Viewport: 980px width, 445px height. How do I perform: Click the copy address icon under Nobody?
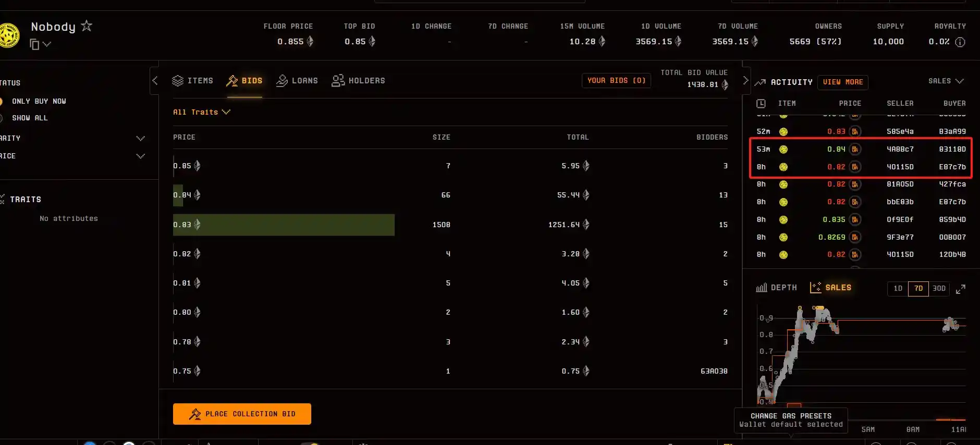[x=35, y=44]
